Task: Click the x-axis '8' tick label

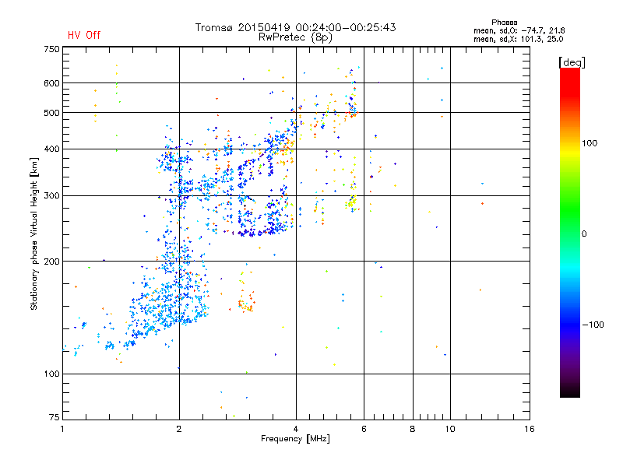Action: (x=413, y=429)
